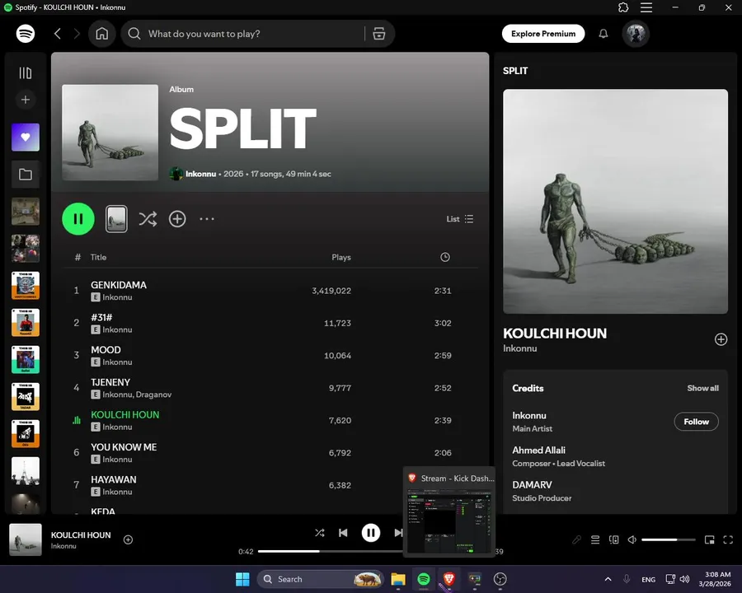Image resolution: width=742 pixels, height=593 pixels.
Task: Skip to previous track
Action: click(343, 533)
